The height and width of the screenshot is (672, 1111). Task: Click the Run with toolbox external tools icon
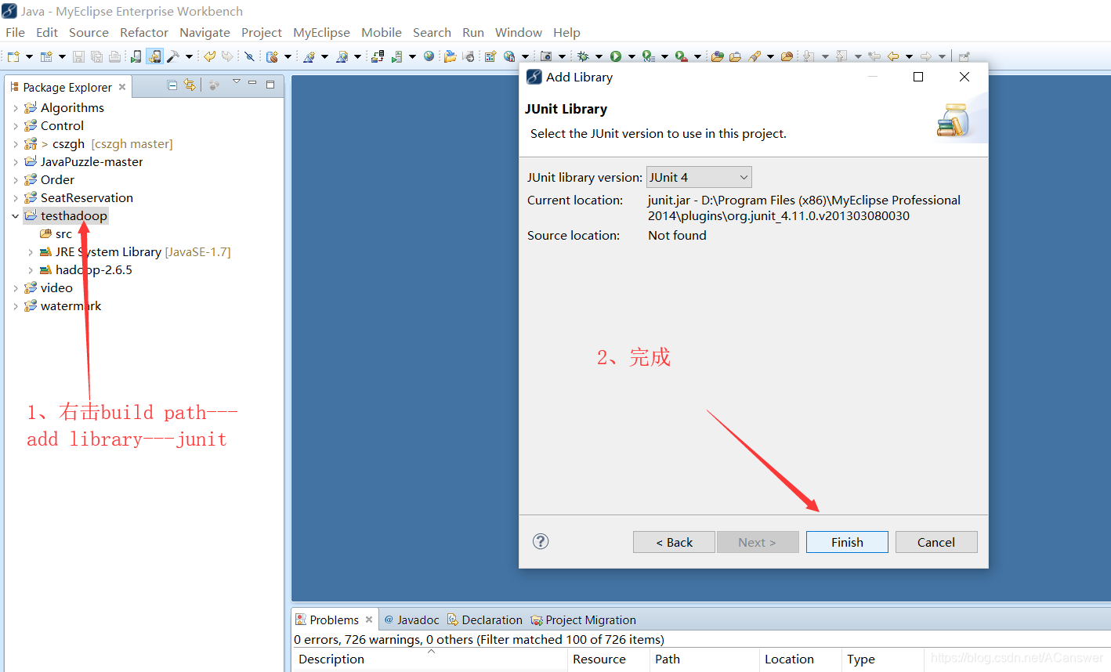pyautogui.click(x=682, y=56)
